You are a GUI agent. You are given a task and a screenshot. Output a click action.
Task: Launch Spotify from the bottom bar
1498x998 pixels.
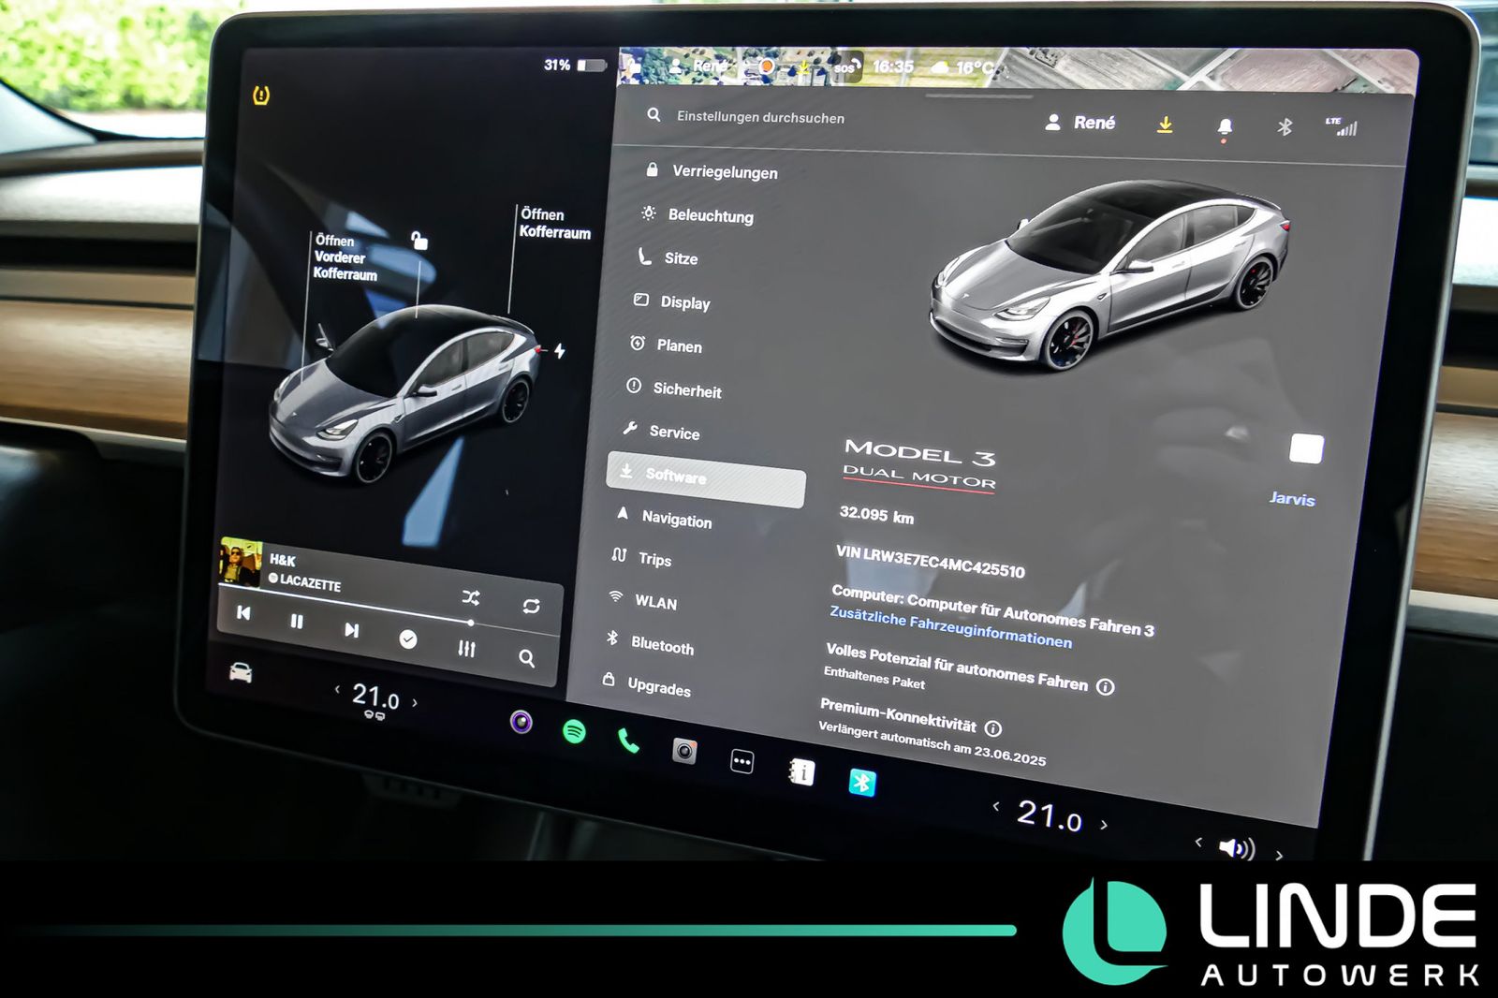tap(575, 731)
